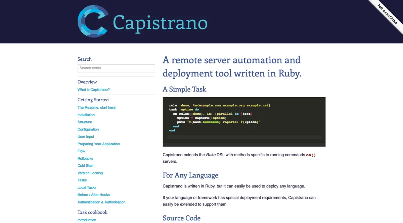Image resolution: width=403 pixels, height=223 pixels.
Task: Select the Configuration sidebar link
Action: point(88,129)
